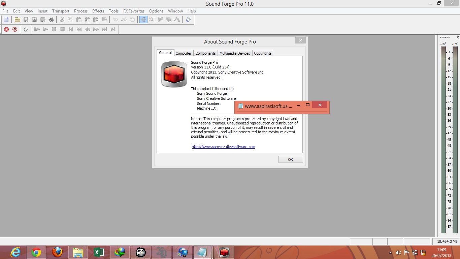The image size is (460, 259).
Task: Open the sonycreativesoftware.com link
Action: [x=223, y=147]
